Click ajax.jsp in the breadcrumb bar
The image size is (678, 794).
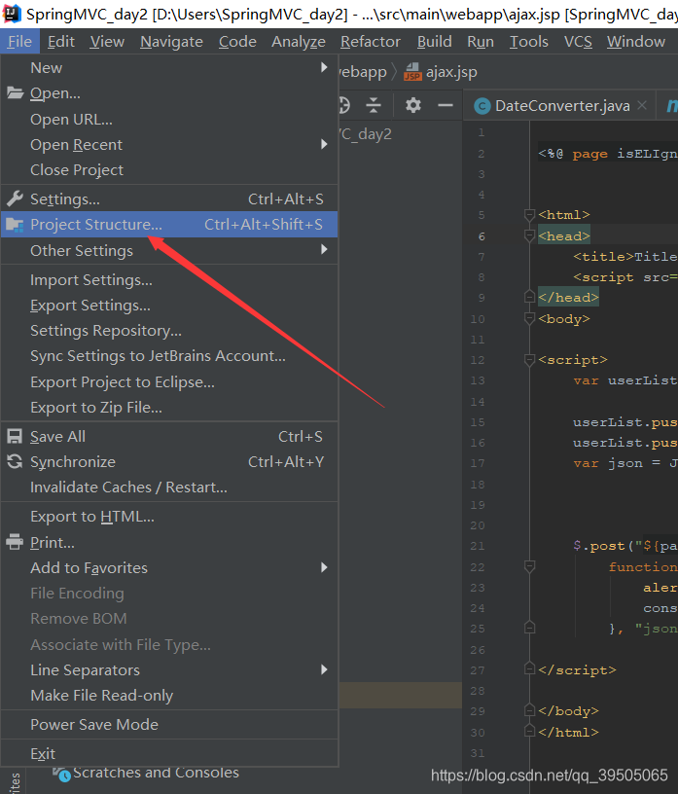(x=451, y=72)
